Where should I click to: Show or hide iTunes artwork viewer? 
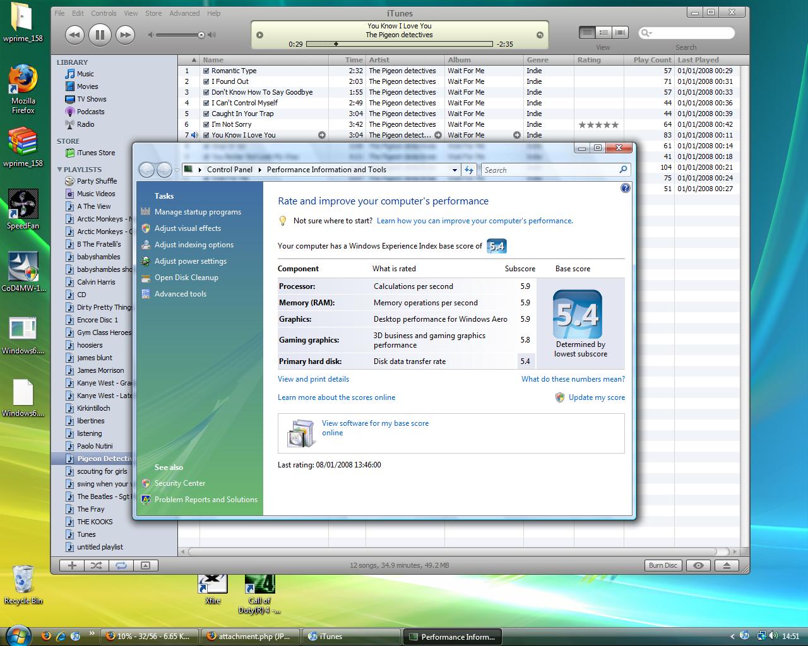click(145, 565)
